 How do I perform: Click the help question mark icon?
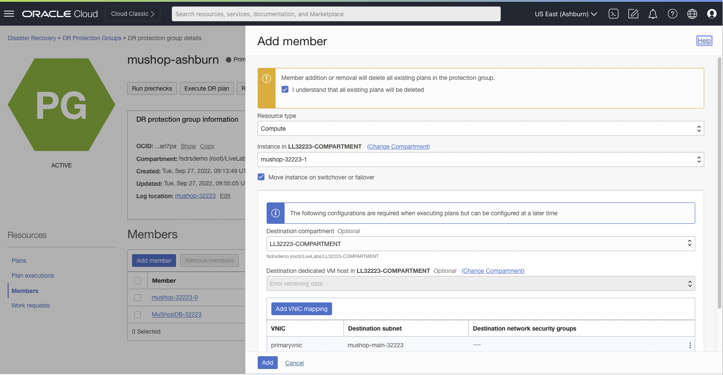tap(672, 14)
